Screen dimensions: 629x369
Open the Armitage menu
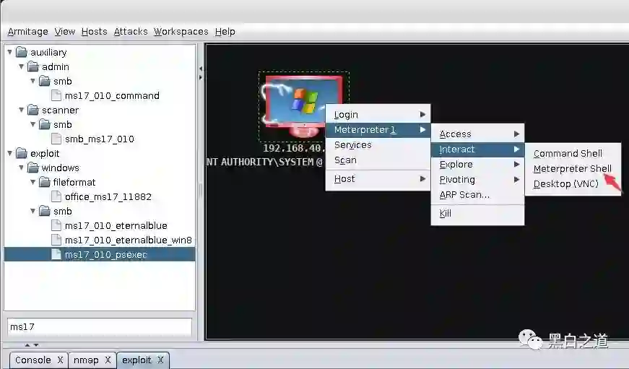(x=27, y=31)
